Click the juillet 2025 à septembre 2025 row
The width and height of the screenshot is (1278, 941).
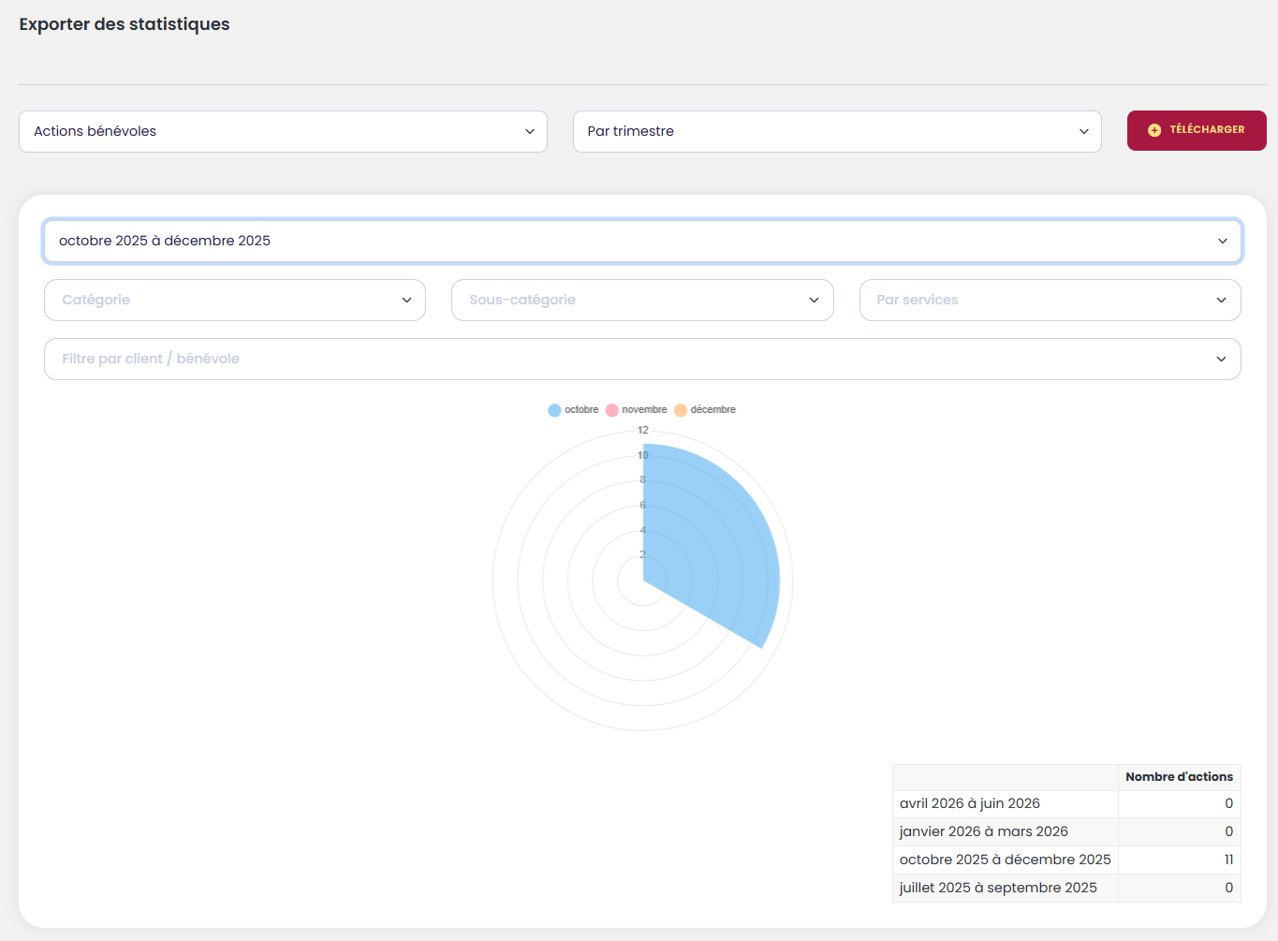pos(998,889)
